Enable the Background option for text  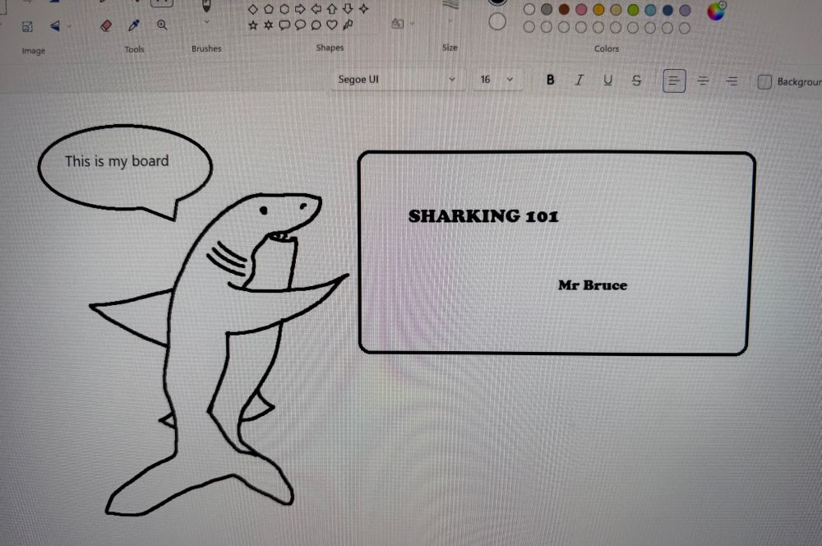(766, 81)
